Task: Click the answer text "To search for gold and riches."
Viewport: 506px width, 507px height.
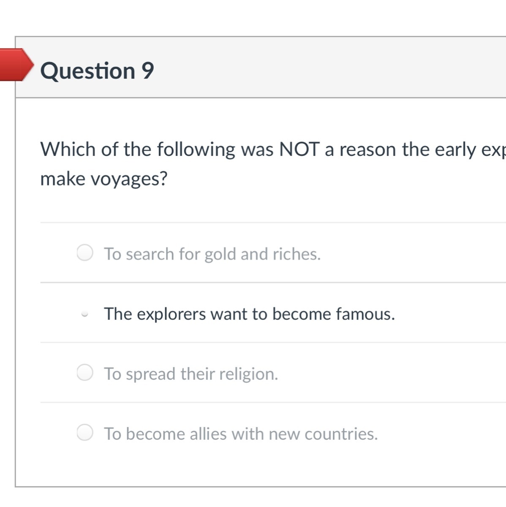Action: [x=212, y=254]
